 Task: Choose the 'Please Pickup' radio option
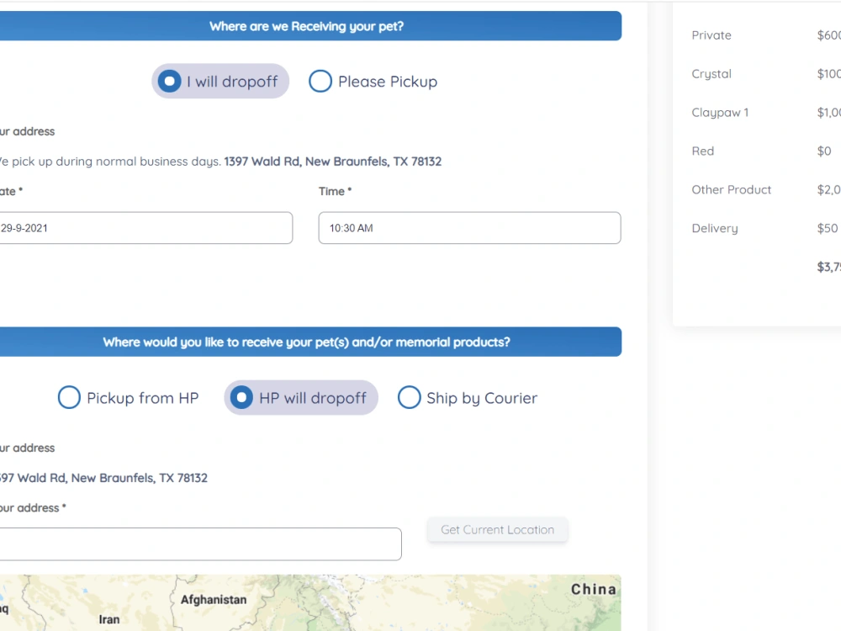click(x=373, y=82)
